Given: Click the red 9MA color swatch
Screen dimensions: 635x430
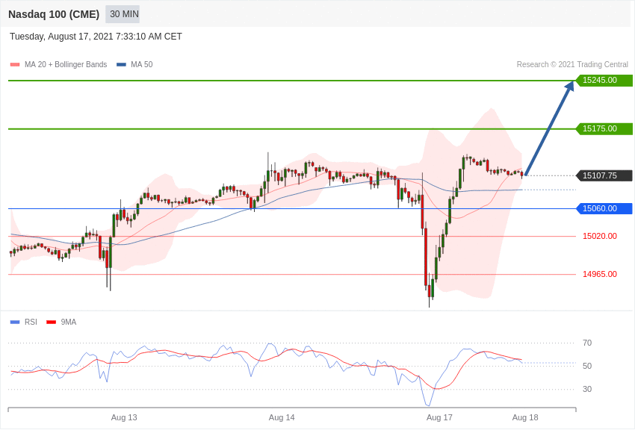Looking at the screenshot, I should point(52,322).
